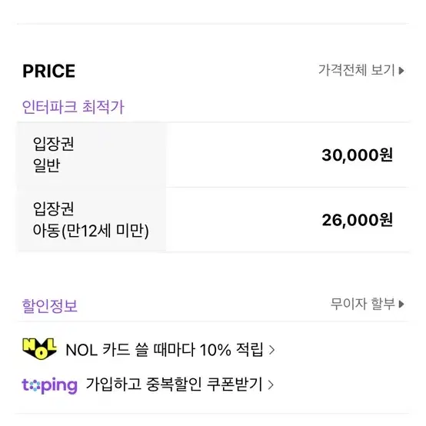426x426 pixels.
Task: Select the 입장권 일반 ticket row
Action: coord(213,155)
